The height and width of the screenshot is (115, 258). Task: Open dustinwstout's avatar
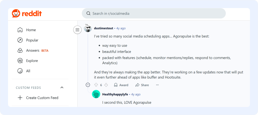coord(88,28)
